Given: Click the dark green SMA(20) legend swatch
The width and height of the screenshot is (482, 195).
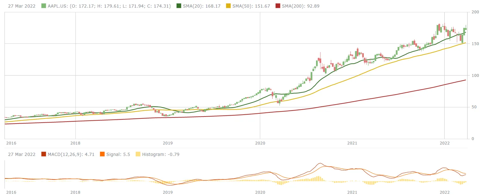Looking at the screenshot, I should click(x=179, y=6).
